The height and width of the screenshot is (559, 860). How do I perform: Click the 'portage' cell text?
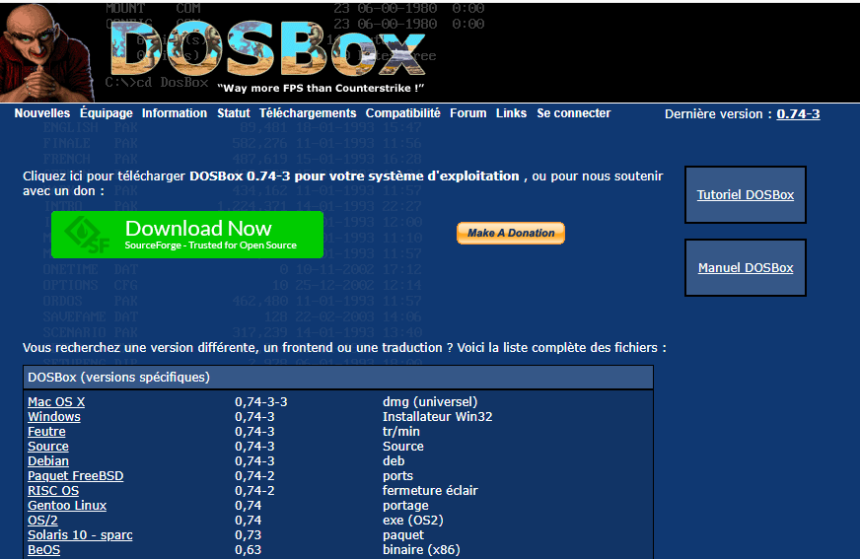pos(406,506)
